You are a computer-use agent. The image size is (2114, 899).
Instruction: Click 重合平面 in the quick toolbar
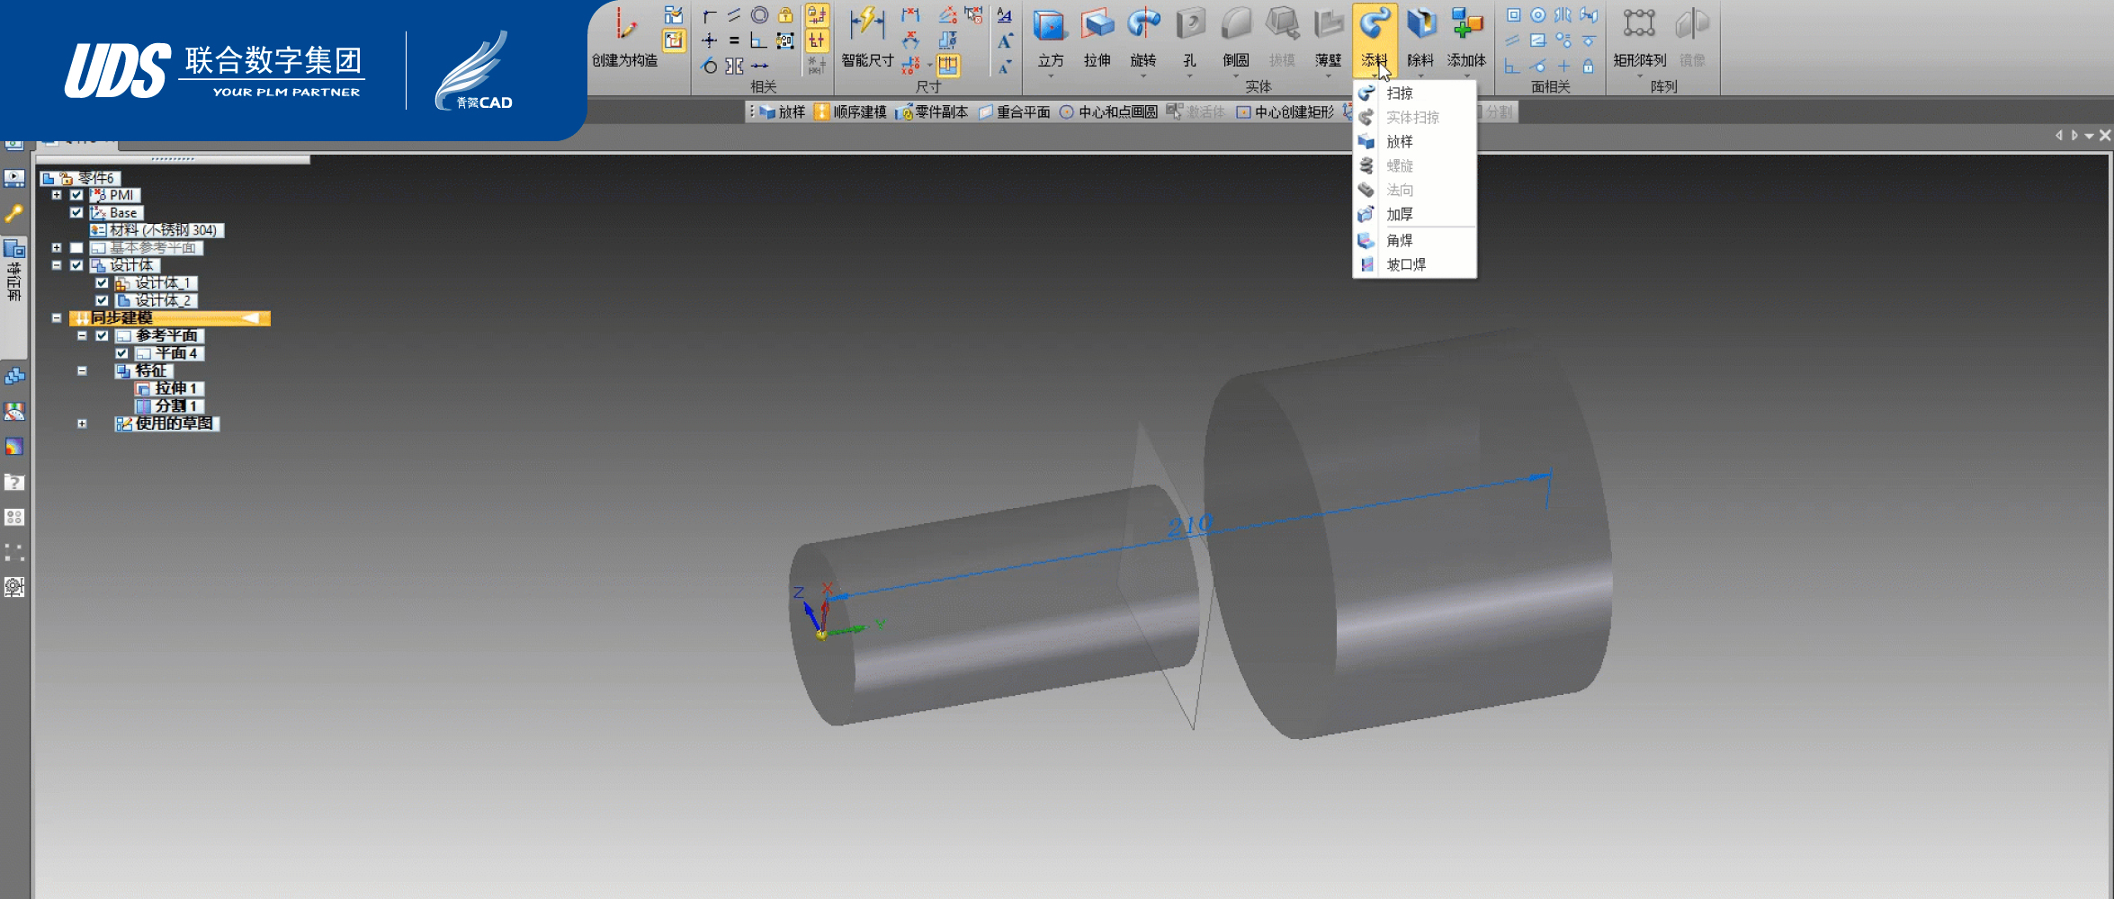(1015, 111)
